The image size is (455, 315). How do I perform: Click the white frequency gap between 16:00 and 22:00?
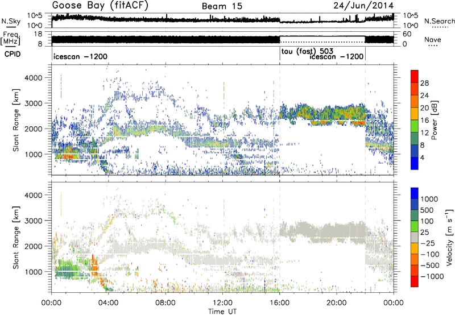[322, 39]
